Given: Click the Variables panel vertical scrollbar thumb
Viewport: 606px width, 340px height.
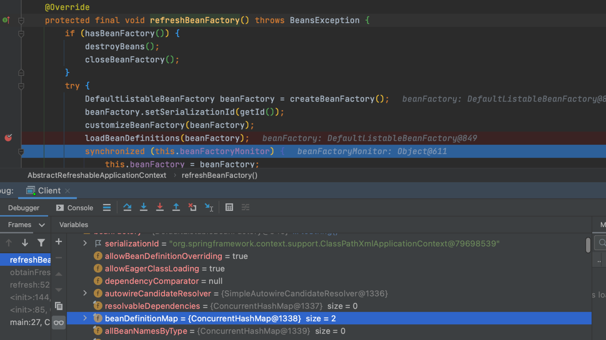Looking at the screenshot, I should pyautogui.click(x=588, y=245).
